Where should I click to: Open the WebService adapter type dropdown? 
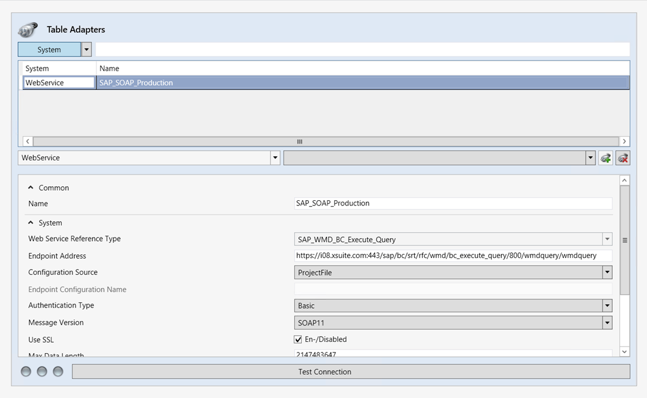coord(275,158)
